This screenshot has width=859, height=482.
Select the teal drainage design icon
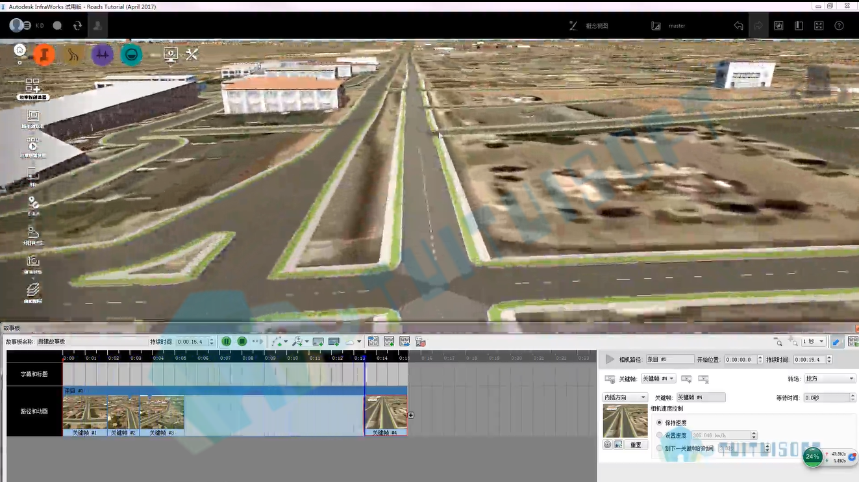131,55
